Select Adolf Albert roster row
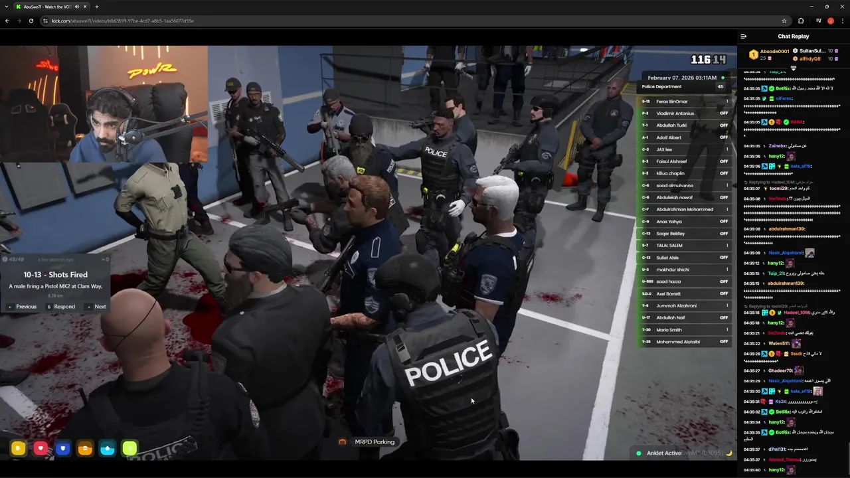Screen dimensions: 850x478 (x=684, y=137)
